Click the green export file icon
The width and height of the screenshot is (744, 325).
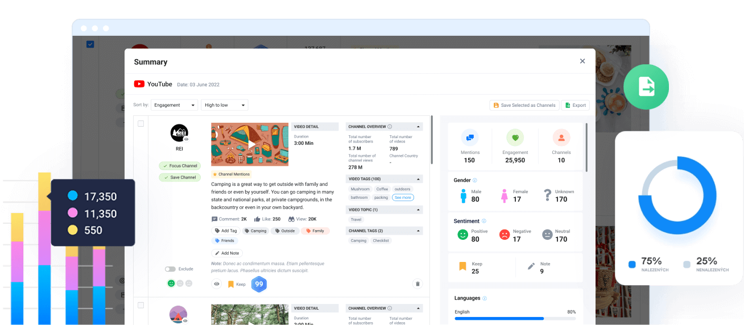[646, 87]
